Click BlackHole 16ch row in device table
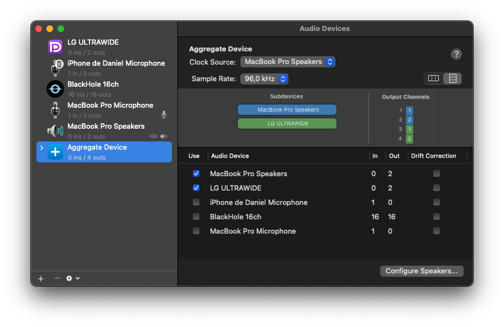 (x=325, y=217)
